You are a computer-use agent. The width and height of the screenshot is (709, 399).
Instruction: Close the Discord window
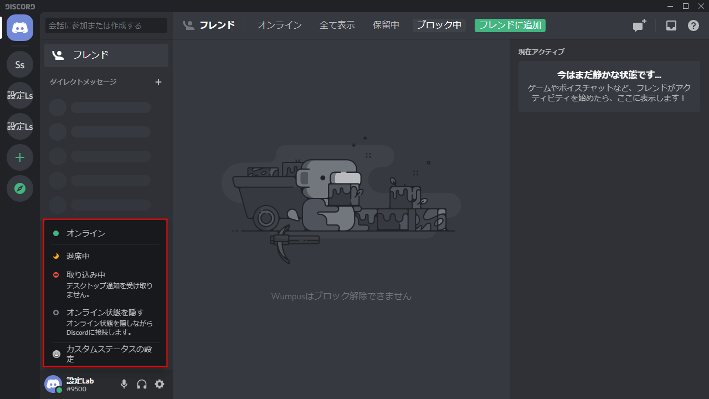click(x=700, y=6)
